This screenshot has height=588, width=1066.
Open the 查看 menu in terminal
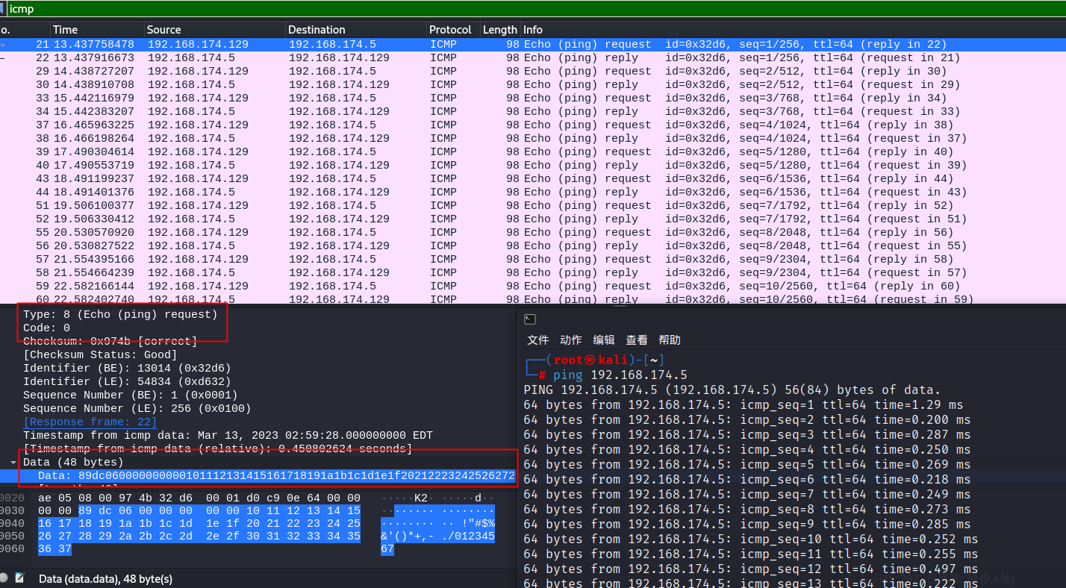pyautogui.click(x=637, y=340)
